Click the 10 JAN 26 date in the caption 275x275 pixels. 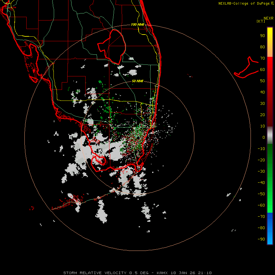(183, 273)
